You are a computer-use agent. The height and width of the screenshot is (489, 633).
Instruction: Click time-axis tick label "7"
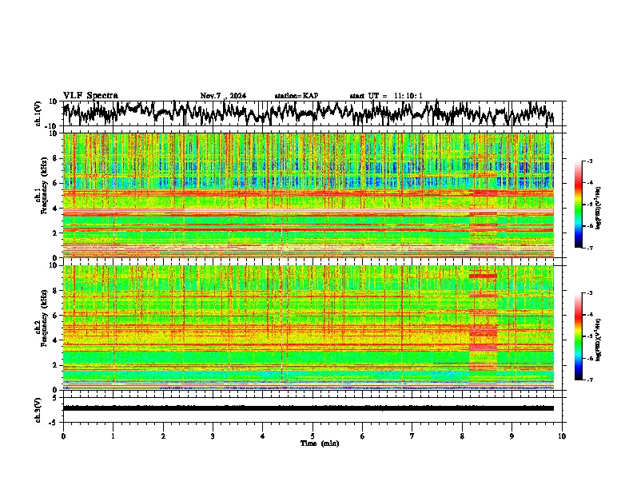click(x=412, y=436)
